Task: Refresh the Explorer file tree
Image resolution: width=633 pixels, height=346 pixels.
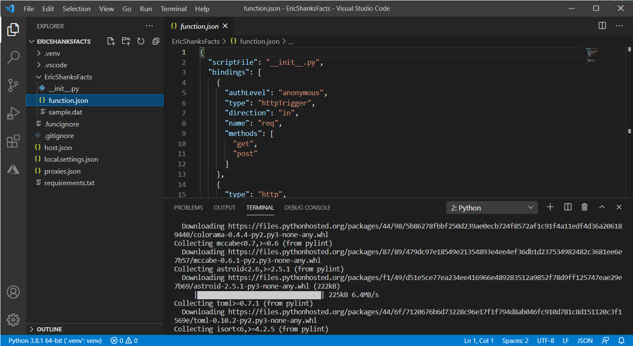Action: click(141, 41)
